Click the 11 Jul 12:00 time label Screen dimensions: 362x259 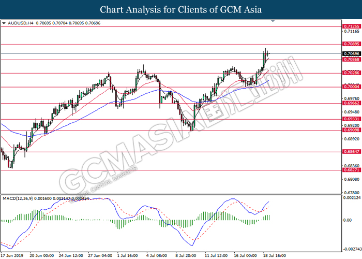216,255
